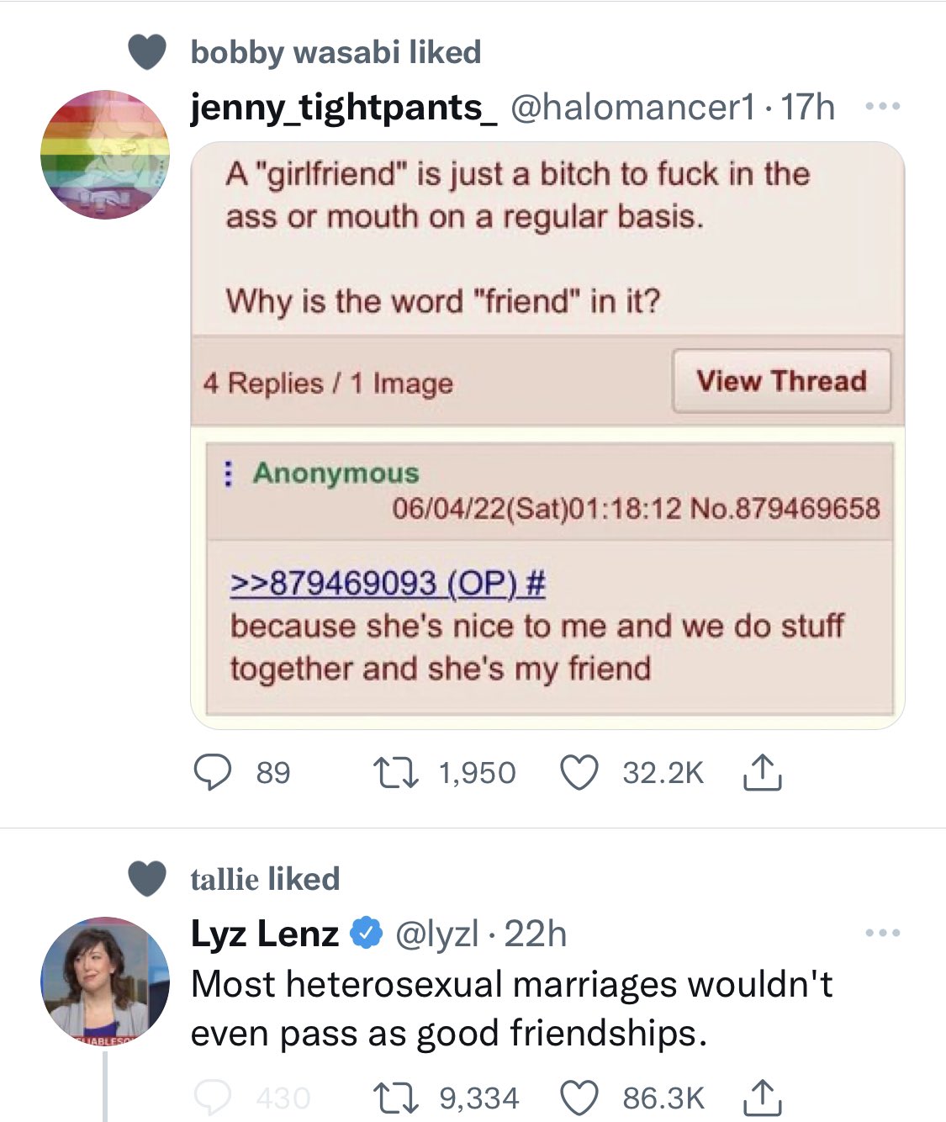The height and width of the screenshot is (1122, 946).
Task: Open Lyz Lenz display name
Action: pos(264,934)
